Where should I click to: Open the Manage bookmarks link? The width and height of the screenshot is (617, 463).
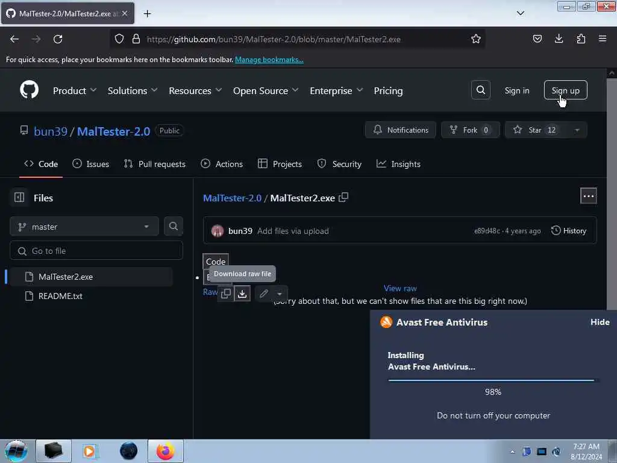point(269,60)
